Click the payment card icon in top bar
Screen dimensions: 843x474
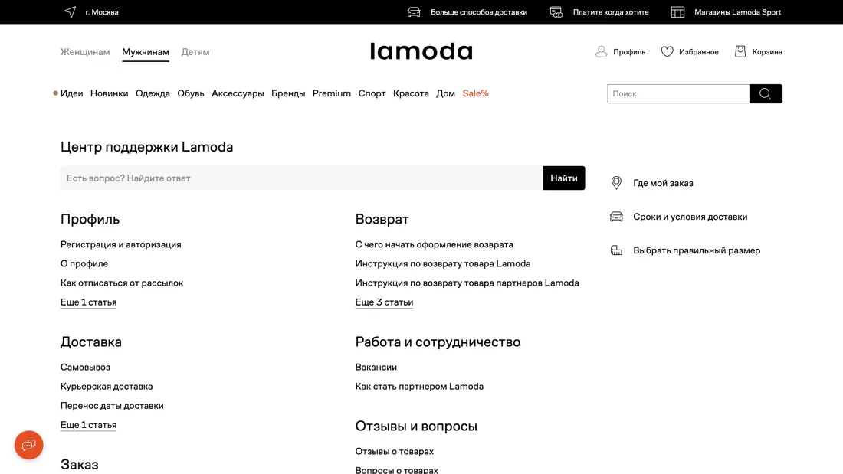click(556, 12)
